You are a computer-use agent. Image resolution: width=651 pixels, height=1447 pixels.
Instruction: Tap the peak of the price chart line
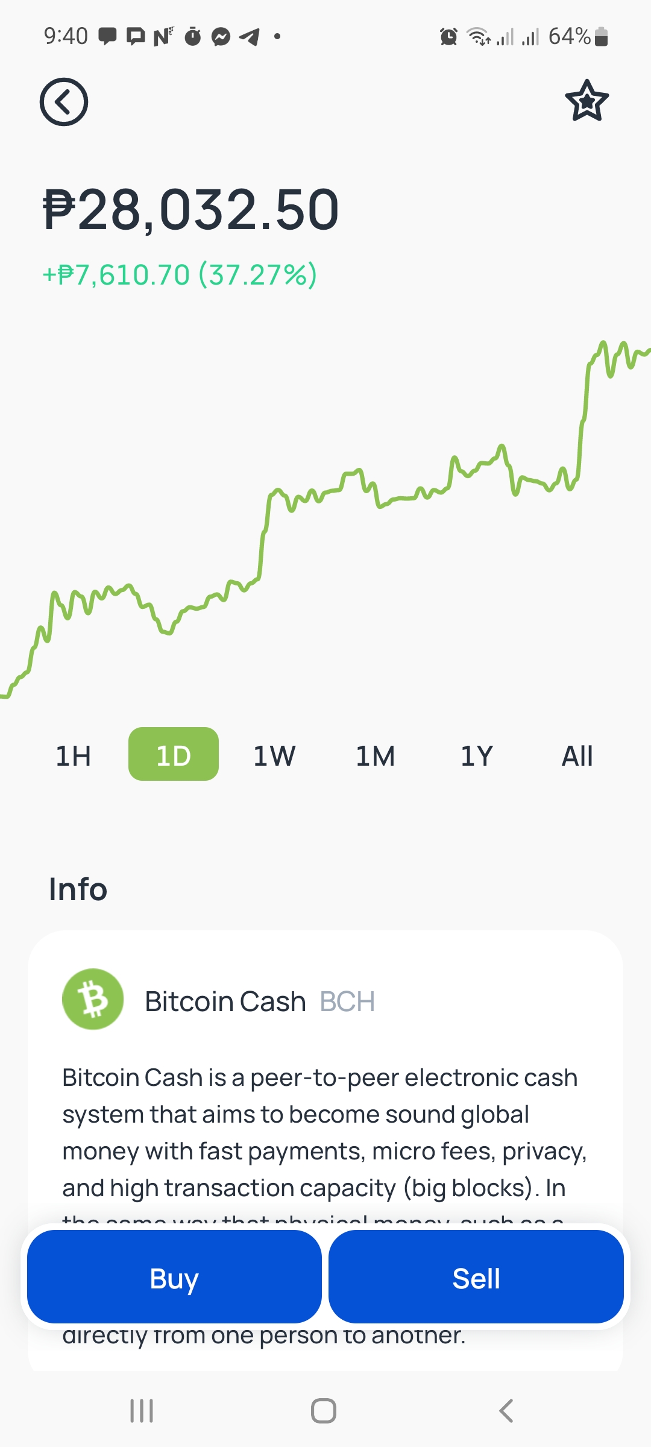[602, 344]
